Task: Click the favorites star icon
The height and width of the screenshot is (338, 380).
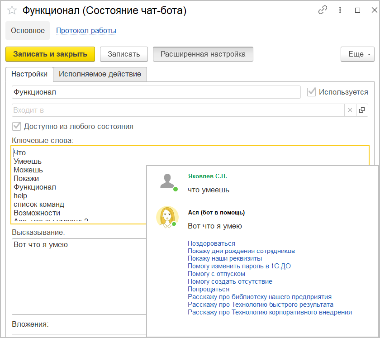Action: tap(12, 10)
